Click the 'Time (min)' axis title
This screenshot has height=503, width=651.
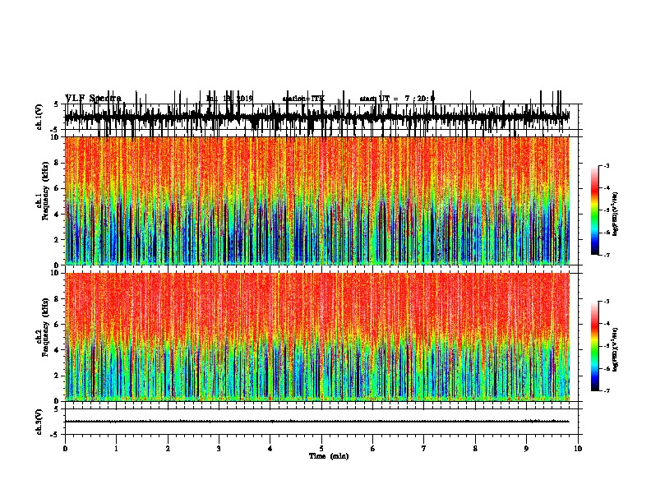[x=329, y=456]
